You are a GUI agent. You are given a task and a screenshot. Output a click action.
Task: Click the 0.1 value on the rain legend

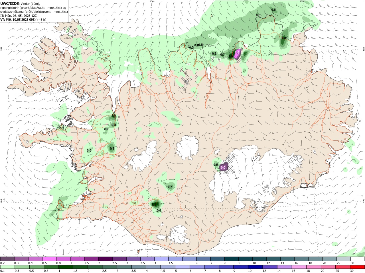[x=2, y=271]
